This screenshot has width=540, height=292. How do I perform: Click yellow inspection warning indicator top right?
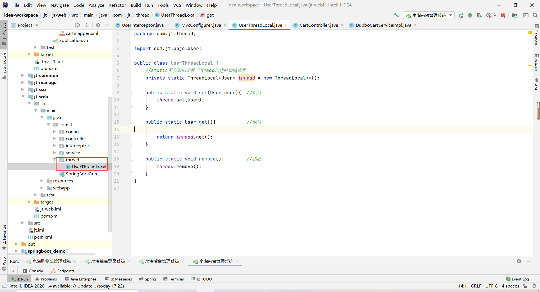click(530, 33)
